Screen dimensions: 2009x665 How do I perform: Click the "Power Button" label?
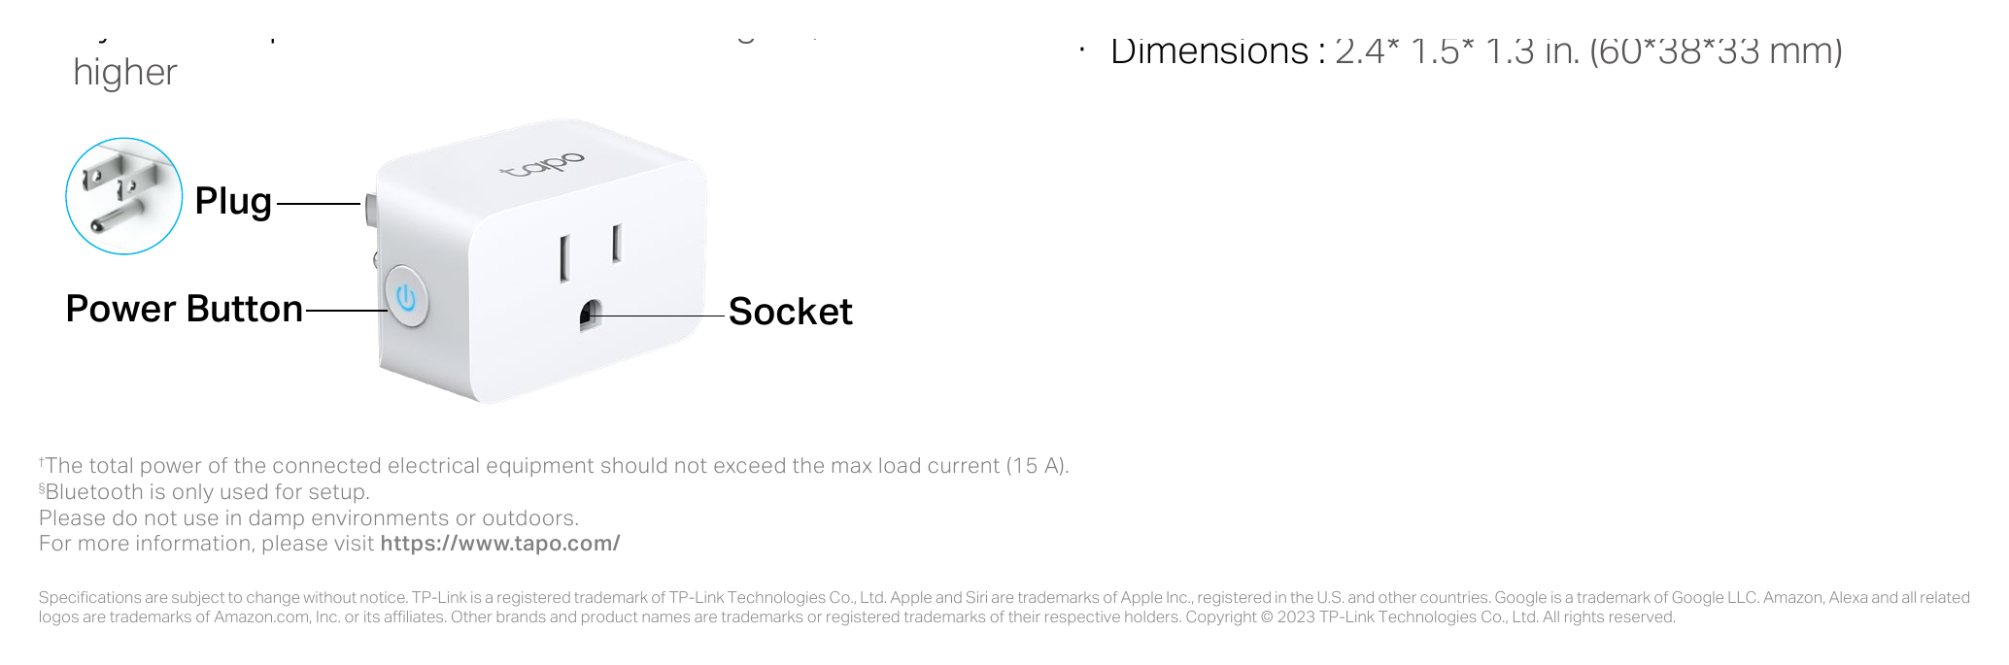185,309
